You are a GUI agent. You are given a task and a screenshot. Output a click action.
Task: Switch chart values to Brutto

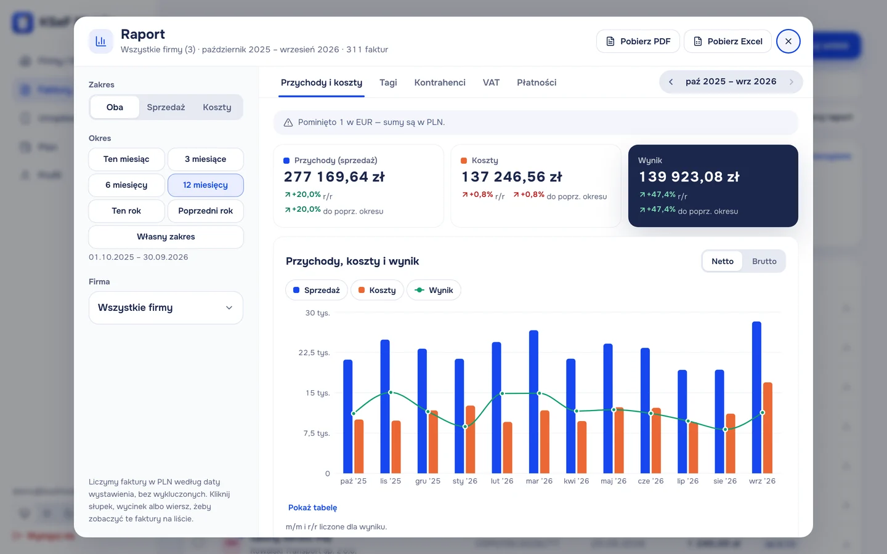[x=764, y=261]
